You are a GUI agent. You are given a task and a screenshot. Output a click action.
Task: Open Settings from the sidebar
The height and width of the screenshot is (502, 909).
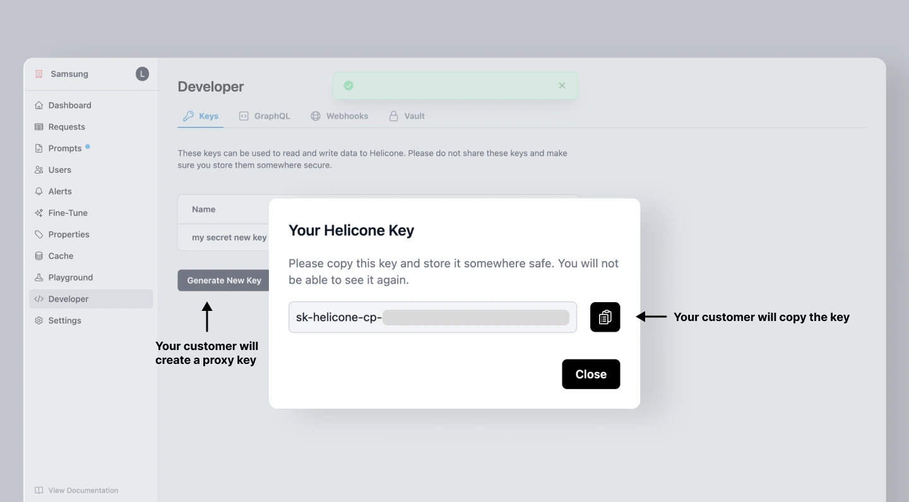click(64, 320)
